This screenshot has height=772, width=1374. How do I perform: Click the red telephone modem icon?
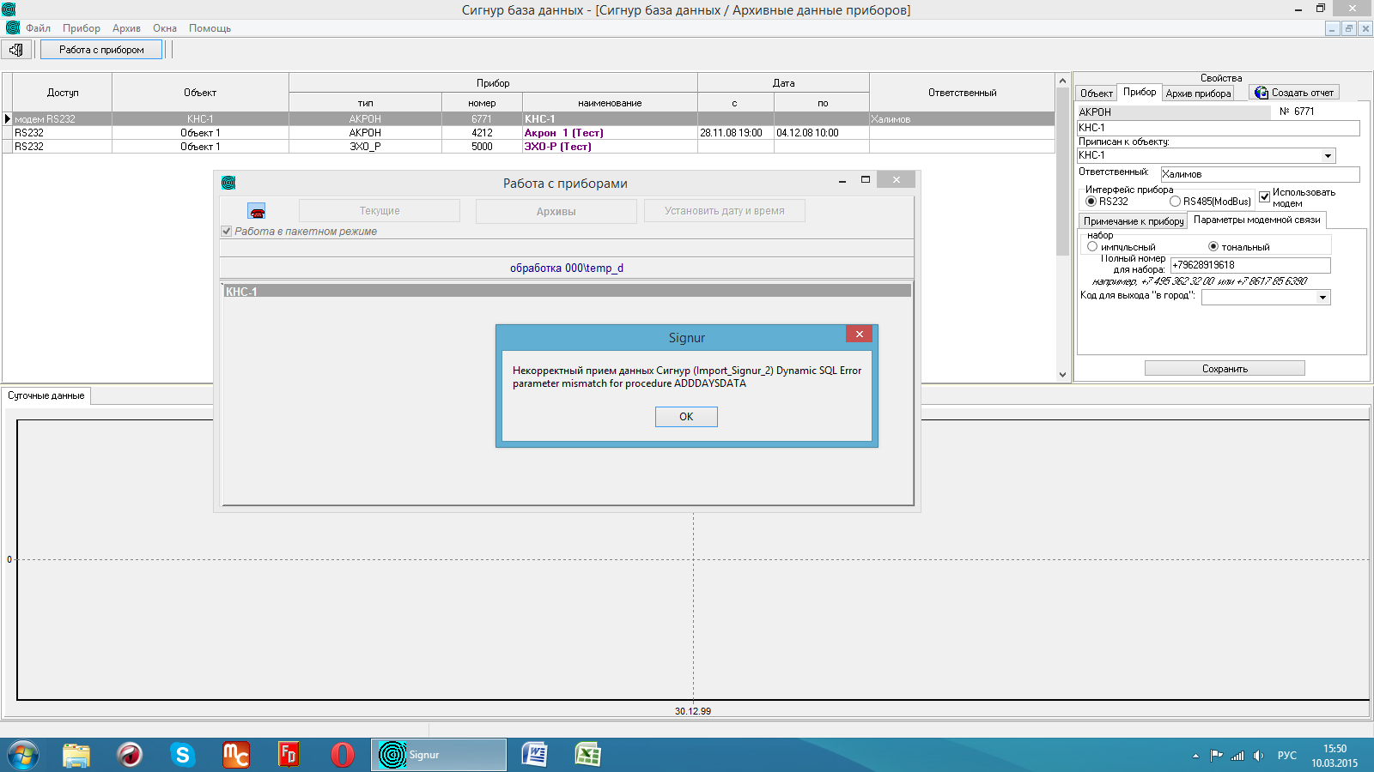(256, 211)
